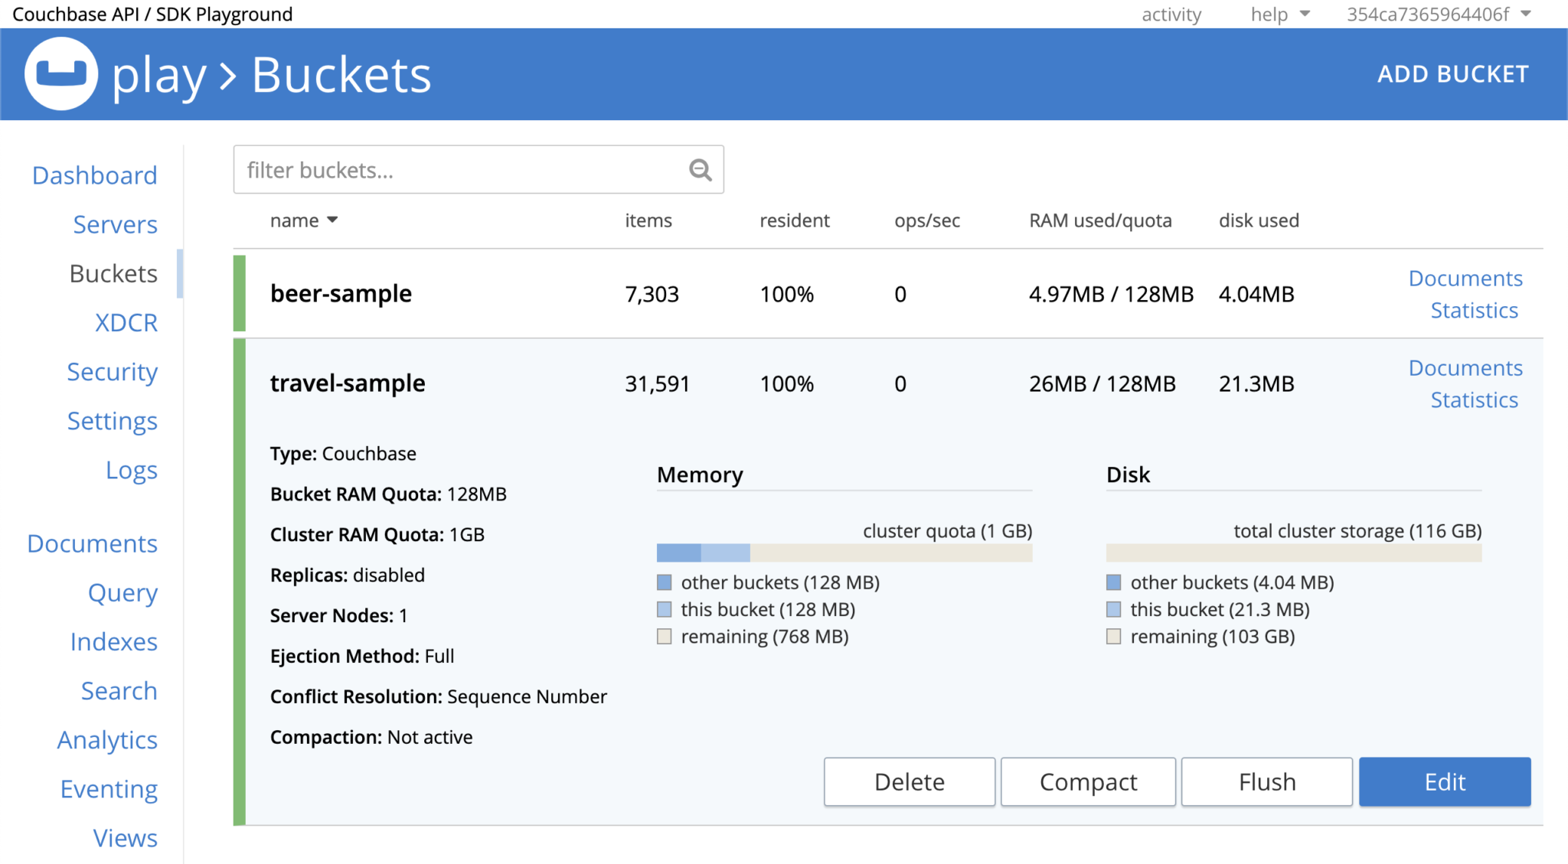The height and width of the screenshot is (864, 1568).
Task: Click the magnifier icon in the filter field
Action: point(699,169)
